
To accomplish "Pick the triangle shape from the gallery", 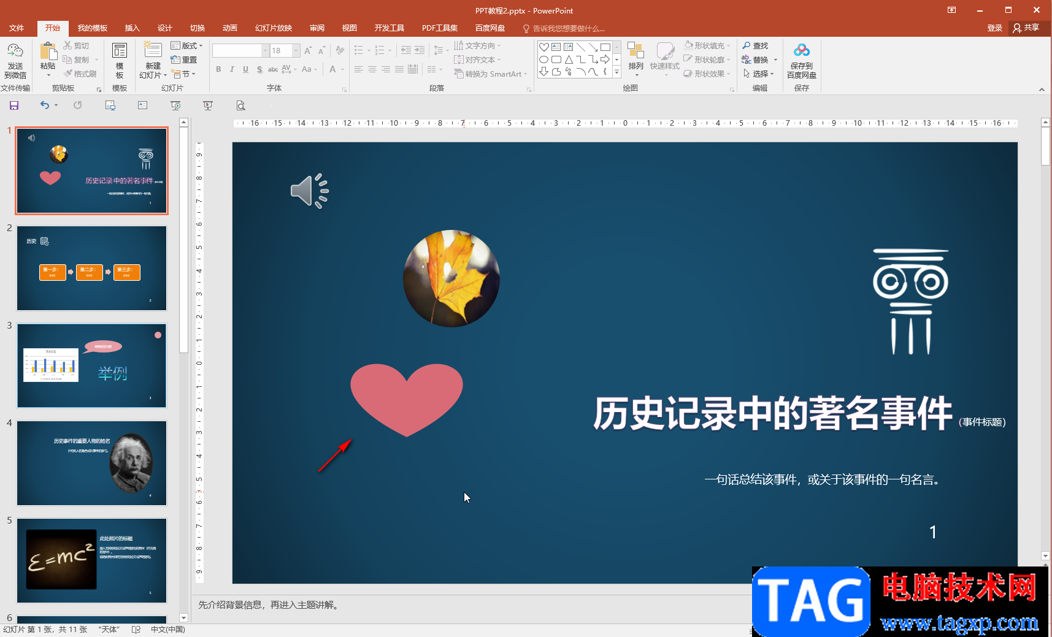I will tap(569, 59).
